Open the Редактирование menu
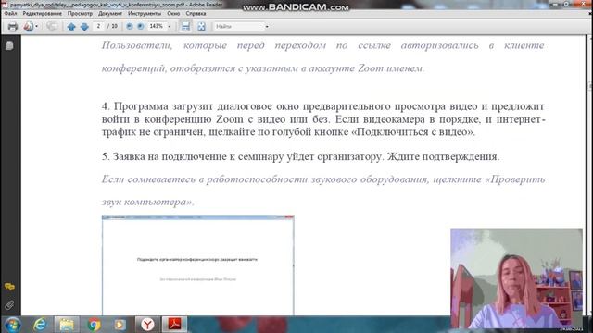Image resolution: width=593 pixels, height=333 pixels. point(42,13)
